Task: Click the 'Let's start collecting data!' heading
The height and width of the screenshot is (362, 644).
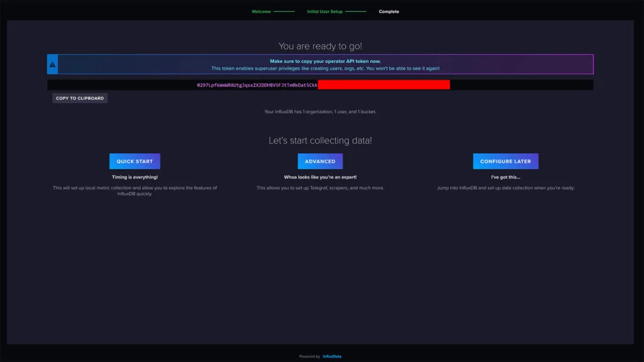Action: [x=320, y=140]
